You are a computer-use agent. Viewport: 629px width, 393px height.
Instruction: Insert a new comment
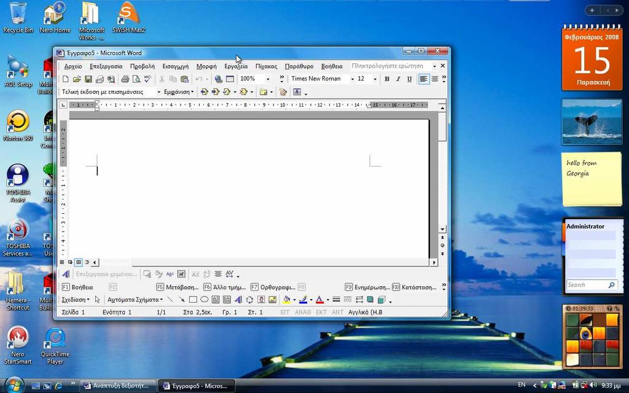(x=263, y=92)
